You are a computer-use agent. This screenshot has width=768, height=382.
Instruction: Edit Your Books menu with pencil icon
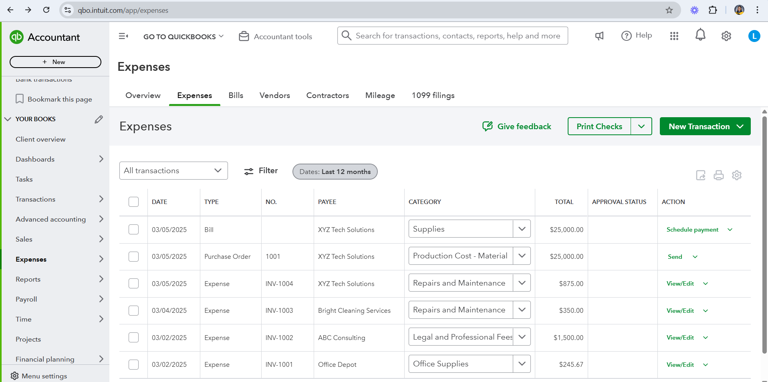[99, 119]
